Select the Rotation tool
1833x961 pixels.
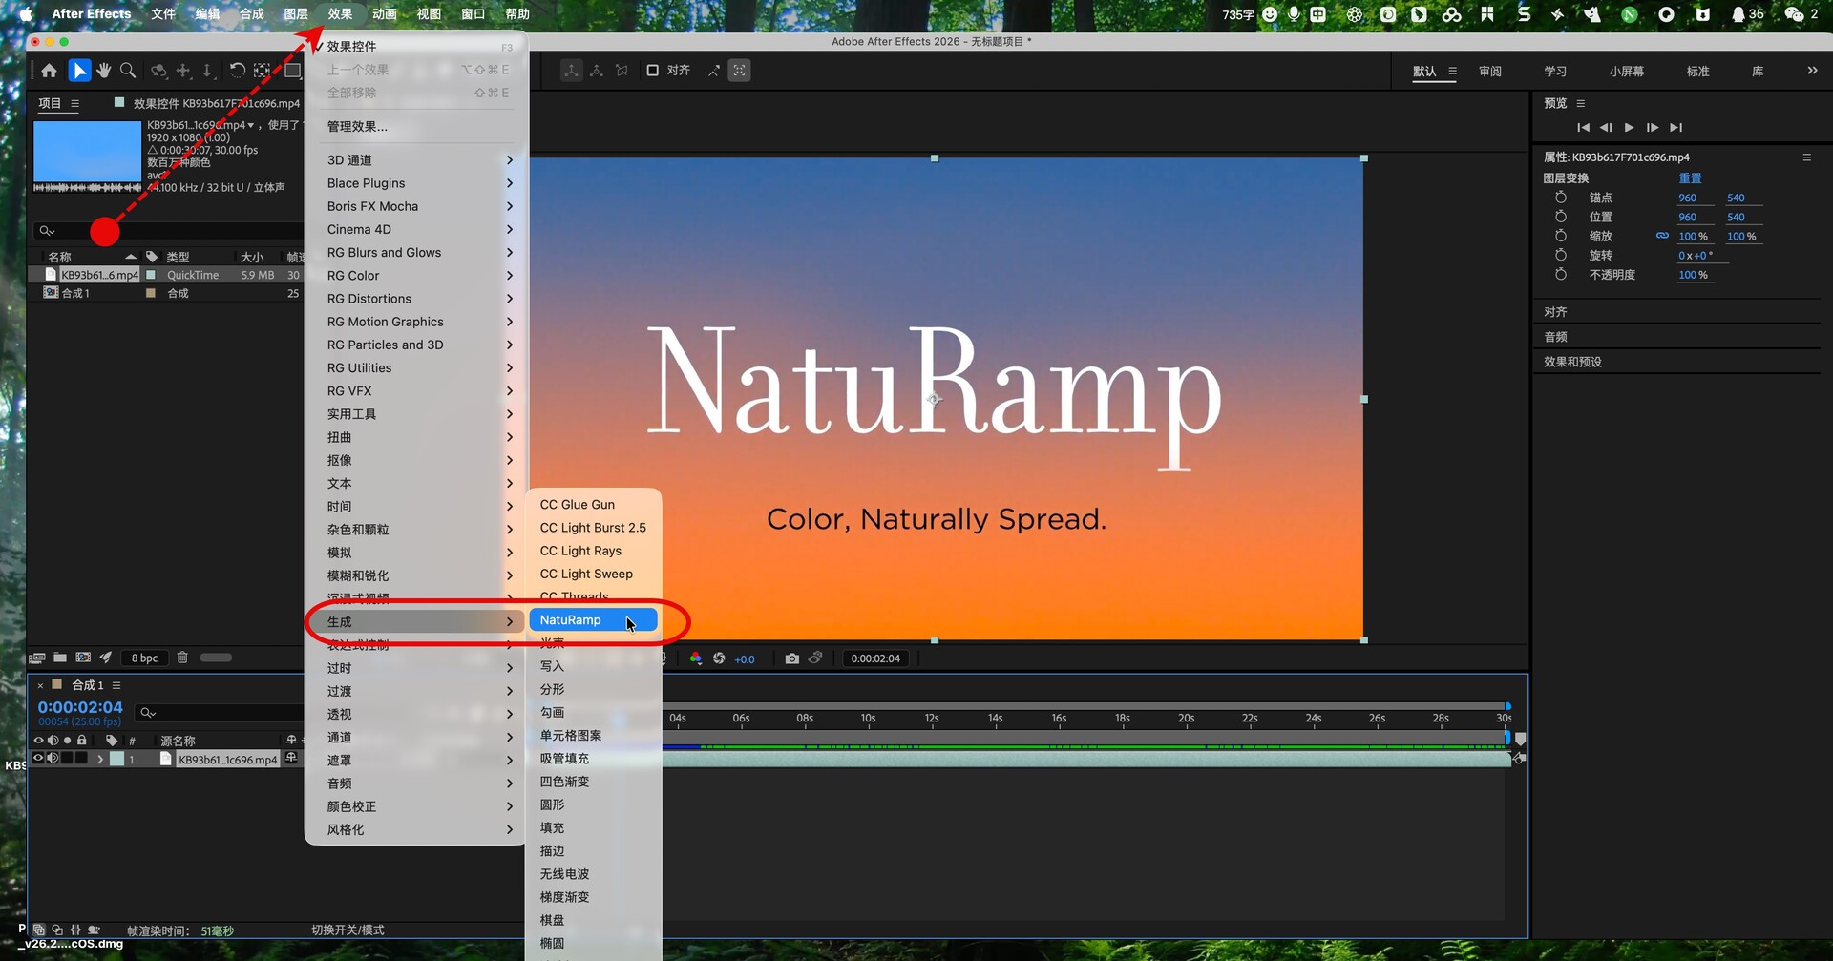point(237,71)
